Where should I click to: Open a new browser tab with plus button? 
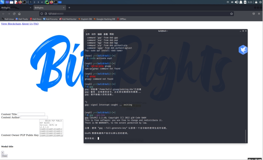click(69, 8)
